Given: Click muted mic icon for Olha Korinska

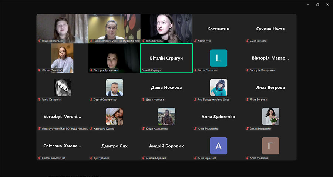Looking at the screenshot, I should [143, 41].
